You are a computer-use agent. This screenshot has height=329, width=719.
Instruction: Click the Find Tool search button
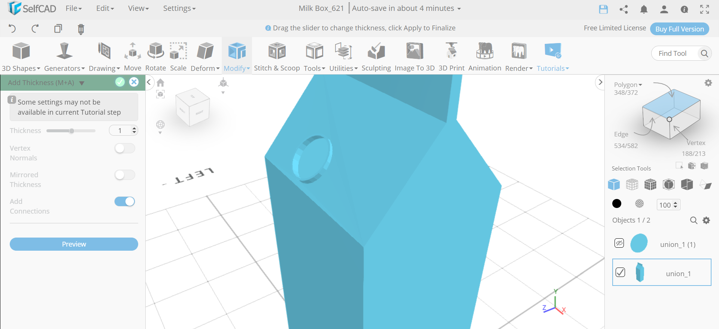coord(704,54)
